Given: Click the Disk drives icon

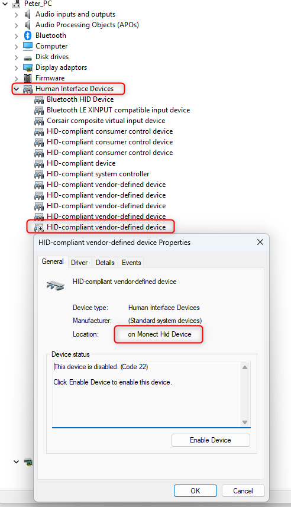Looking at the screenshot, I should click(x=28, y=58).
